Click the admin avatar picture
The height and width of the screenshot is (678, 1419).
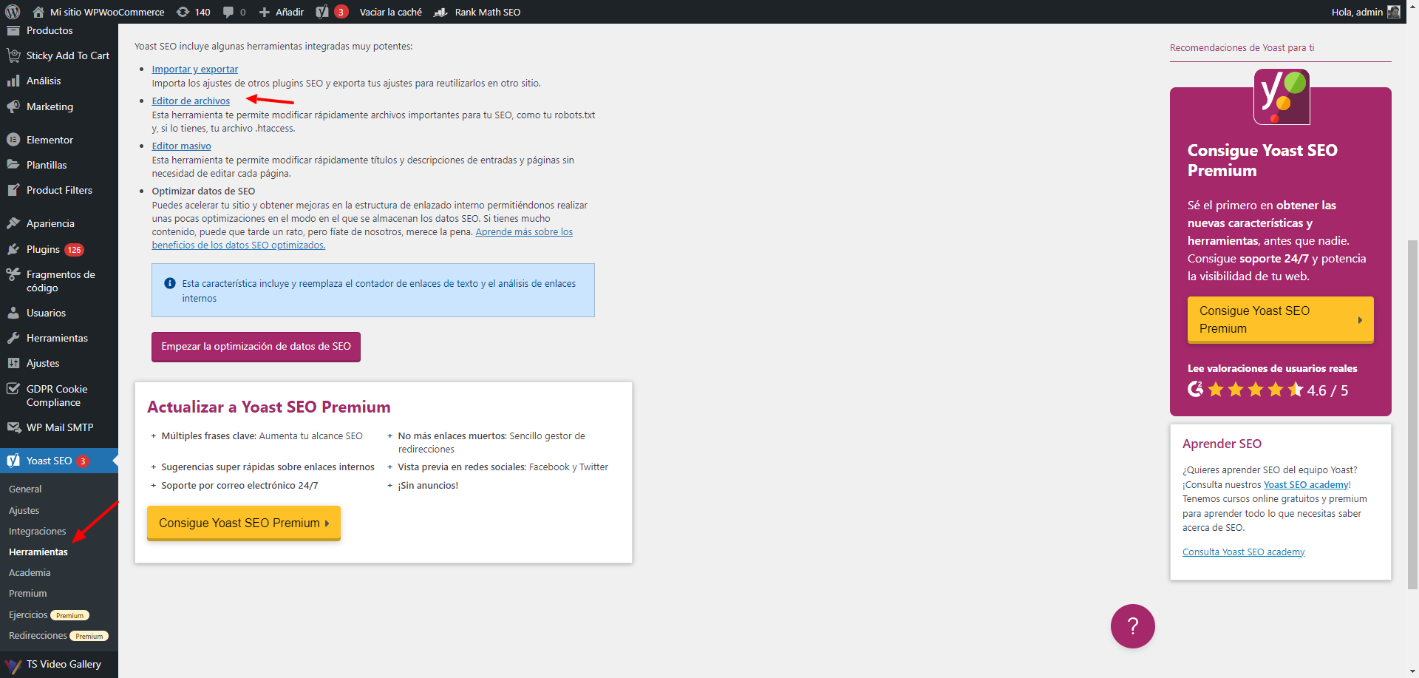[x=1394, y=12]
